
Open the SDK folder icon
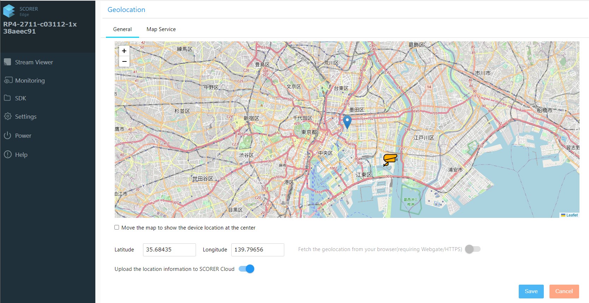7,98
